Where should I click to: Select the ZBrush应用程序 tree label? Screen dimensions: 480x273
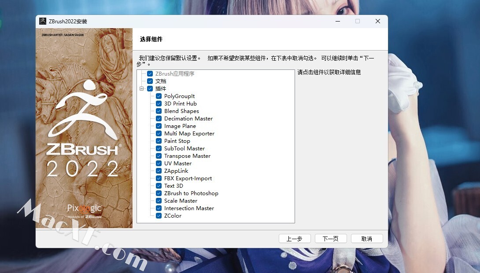coord(175,74)
